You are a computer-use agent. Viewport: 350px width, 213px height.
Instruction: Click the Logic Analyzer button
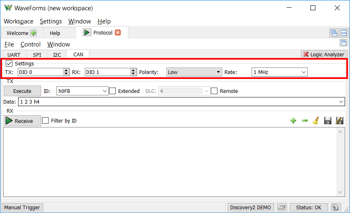tap(324, 54)
